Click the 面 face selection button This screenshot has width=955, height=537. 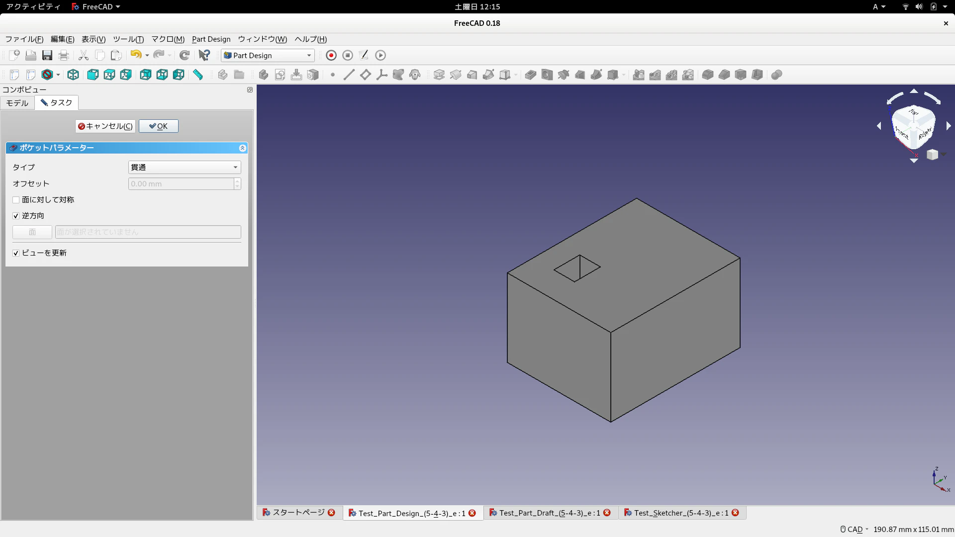(32, 232)
